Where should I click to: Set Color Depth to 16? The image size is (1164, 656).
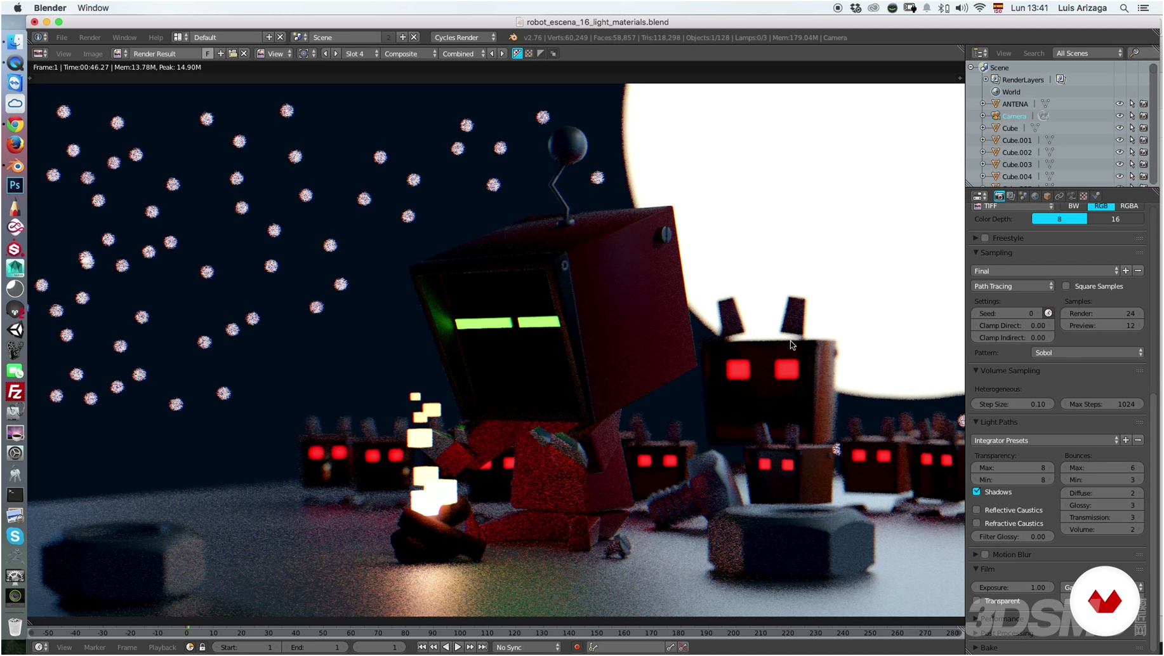pyautogui.click(x=1115, y=219)
